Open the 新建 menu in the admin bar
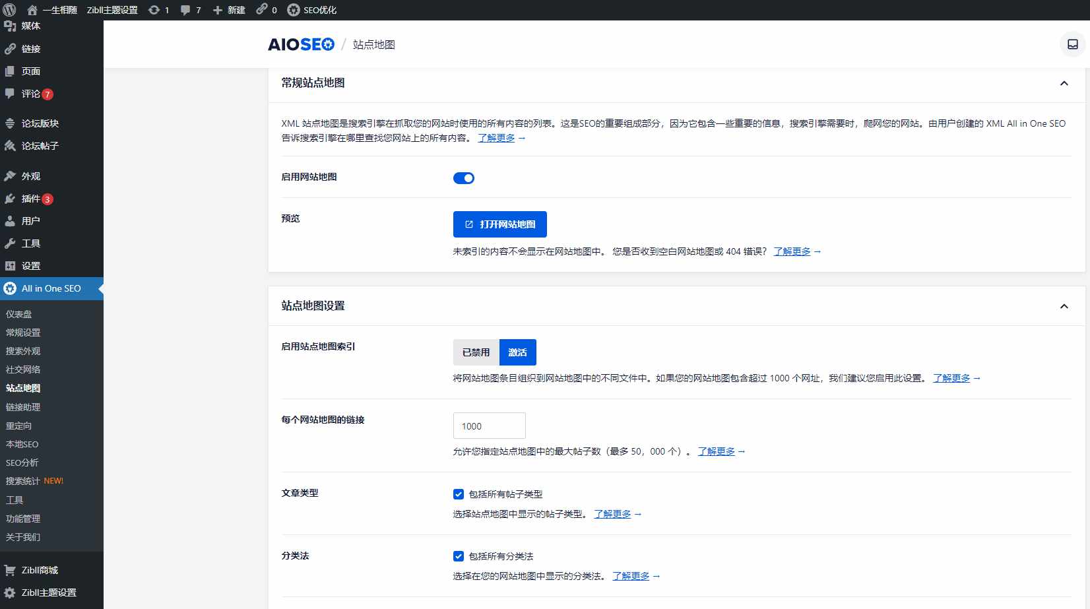The width and height of the screenshot is (1090, 609). (x=228, y=10)
